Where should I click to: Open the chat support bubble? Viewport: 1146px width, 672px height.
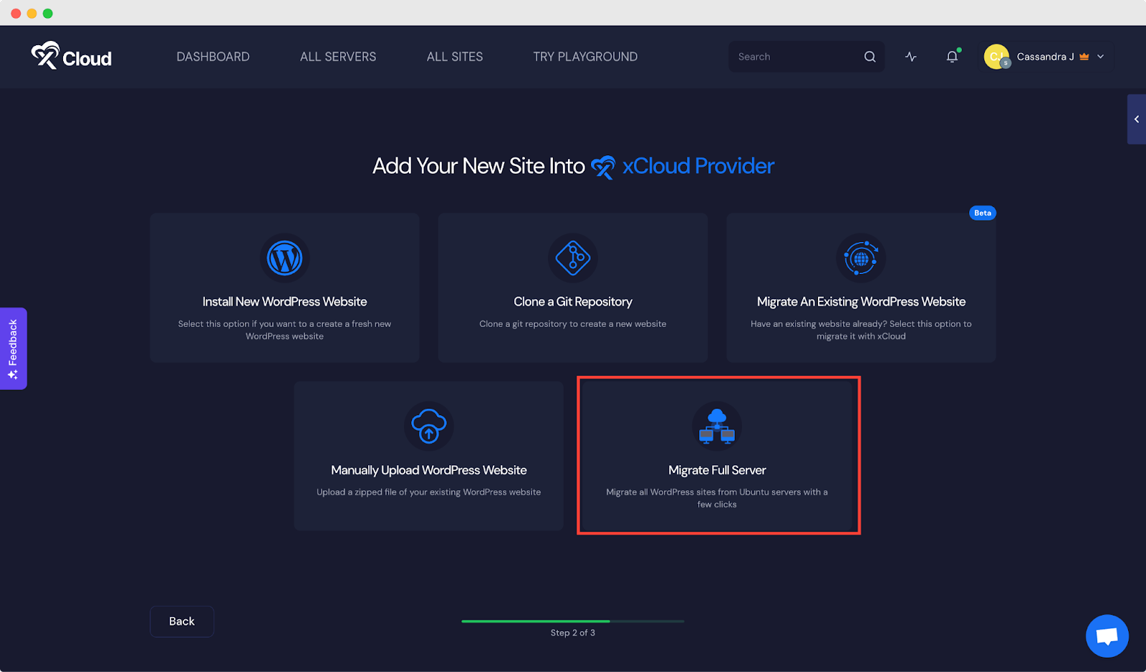click(x=1106, y=636)
